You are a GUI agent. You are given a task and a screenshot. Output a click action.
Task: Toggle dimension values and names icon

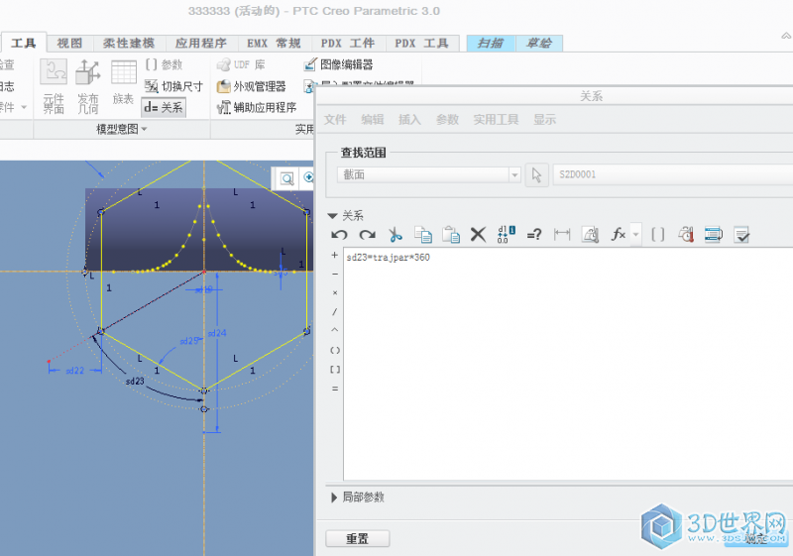(x=507, y=235)
